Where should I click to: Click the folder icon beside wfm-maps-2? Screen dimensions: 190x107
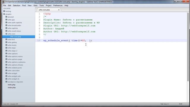[x=7, y=51]
